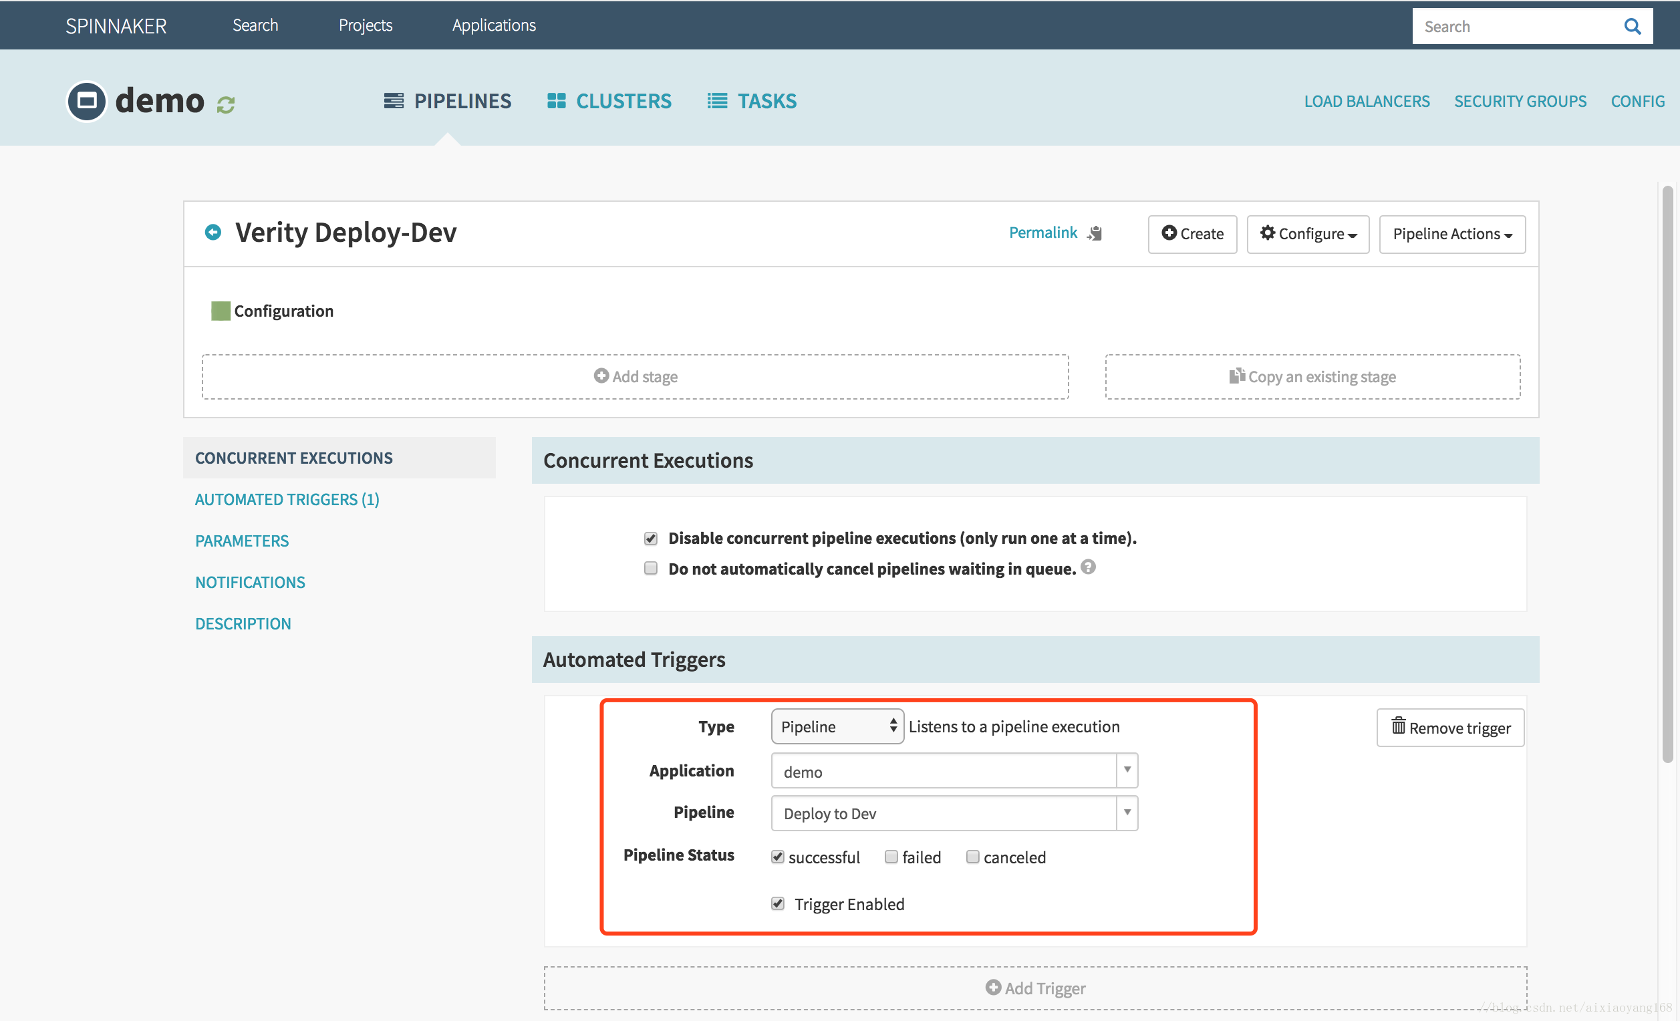Screen dimensions: 1680x1021
Task: Check the failed pipeline status
Action: tap(891, 857)
